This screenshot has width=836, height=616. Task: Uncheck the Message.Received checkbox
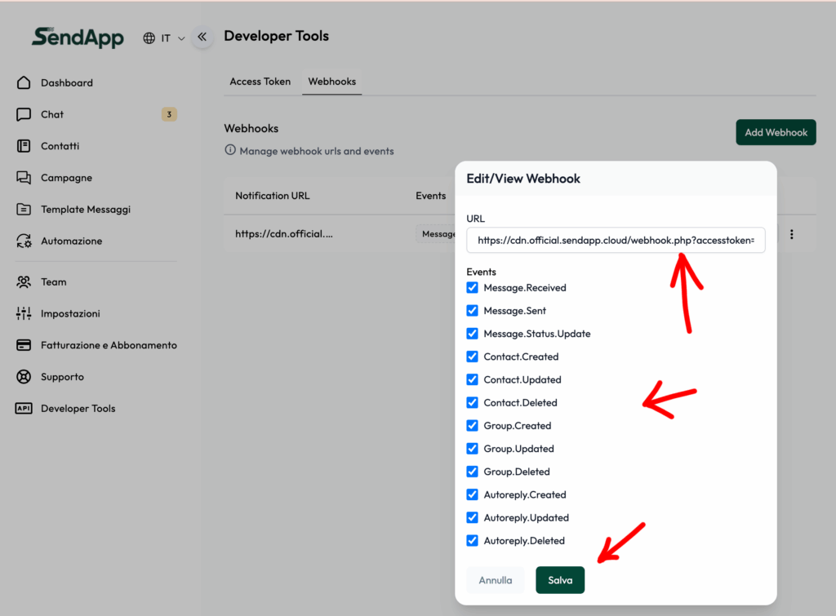click(x=473, y=288)
